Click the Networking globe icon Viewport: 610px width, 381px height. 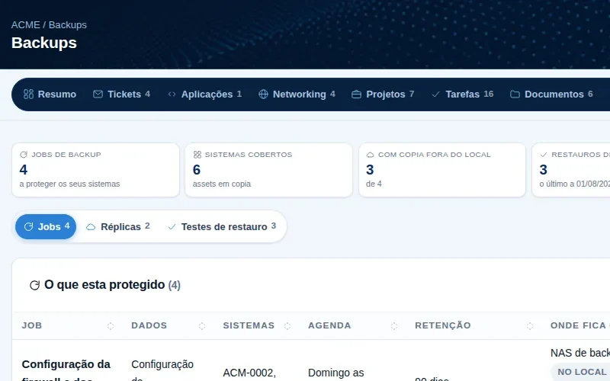point(263,94)
